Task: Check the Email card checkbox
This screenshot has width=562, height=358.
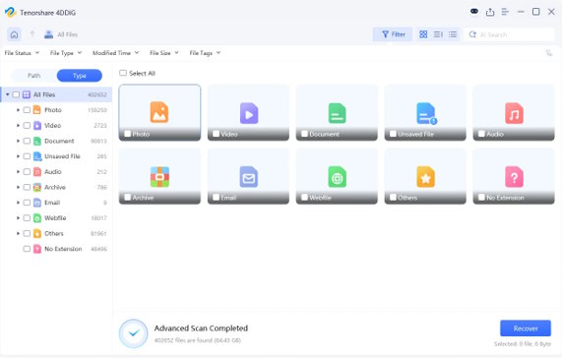Action: click(x=216, y=198)
